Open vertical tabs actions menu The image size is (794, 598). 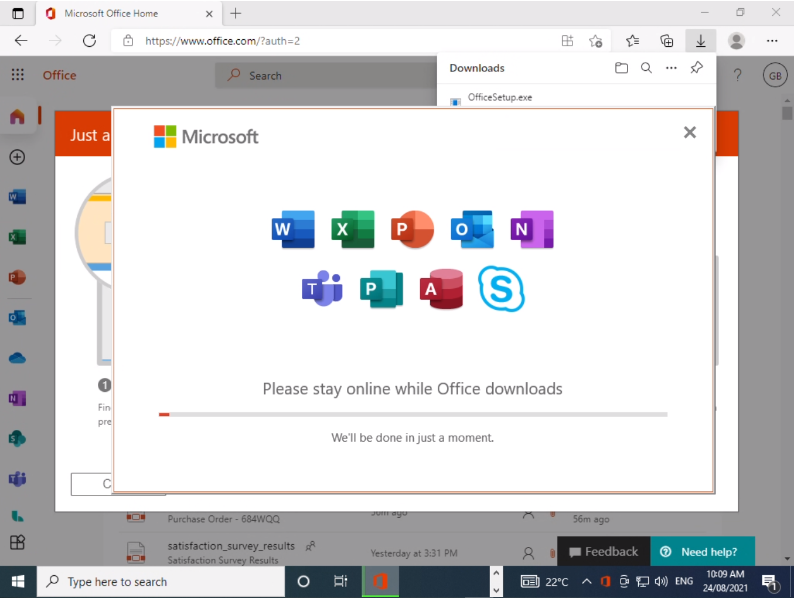coord(18,13)
